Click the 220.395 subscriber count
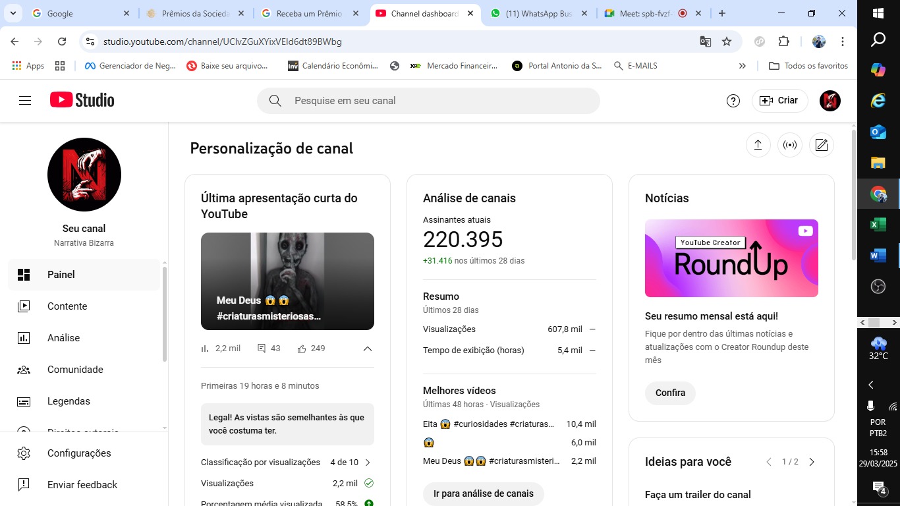900x506 pixels. point(463,240)
